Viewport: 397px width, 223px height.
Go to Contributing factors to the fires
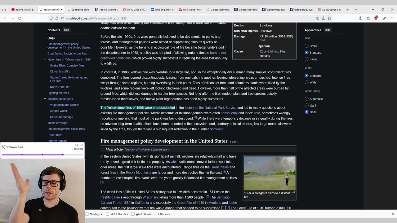(x=67, y=54)
